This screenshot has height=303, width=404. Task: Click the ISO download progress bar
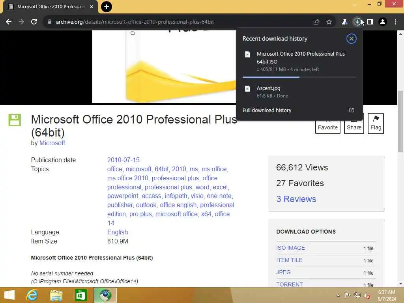pos(299,77)
